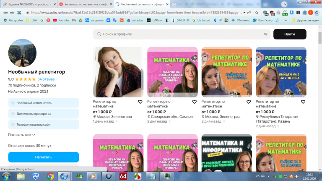Open the Gmail bookmark icon
The height and width of the screenshot is (181, 322).
point(74,20)
